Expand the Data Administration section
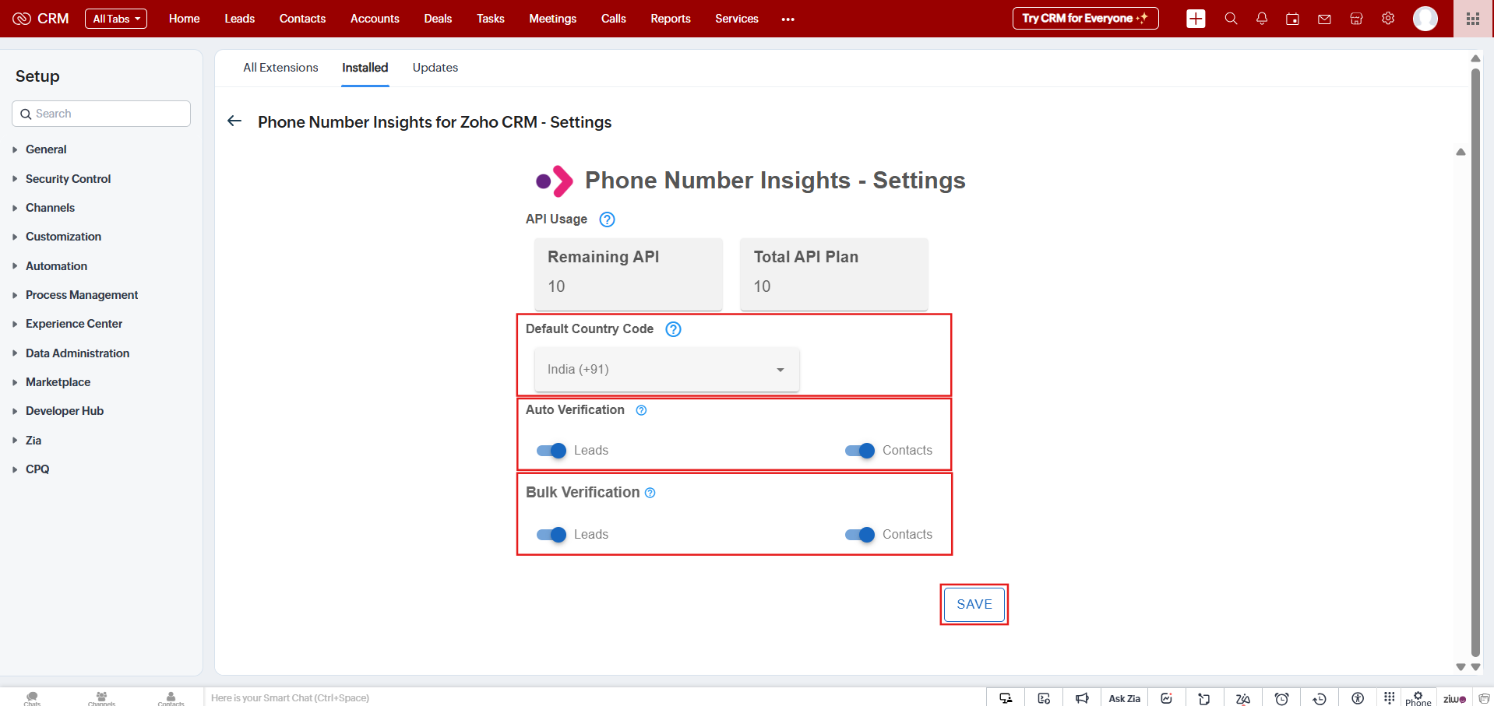Viewport: 1494px width, 706px height. (x=77, y=353)
